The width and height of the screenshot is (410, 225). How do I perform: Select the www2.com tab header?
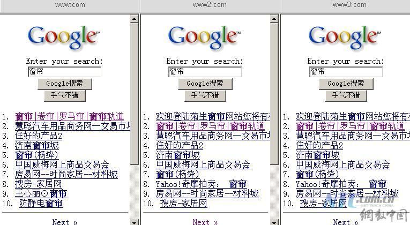[210, 5]
